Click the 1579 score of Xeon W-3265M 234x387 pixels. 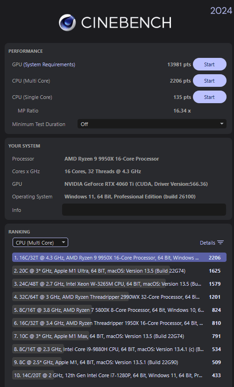[214, 283]
